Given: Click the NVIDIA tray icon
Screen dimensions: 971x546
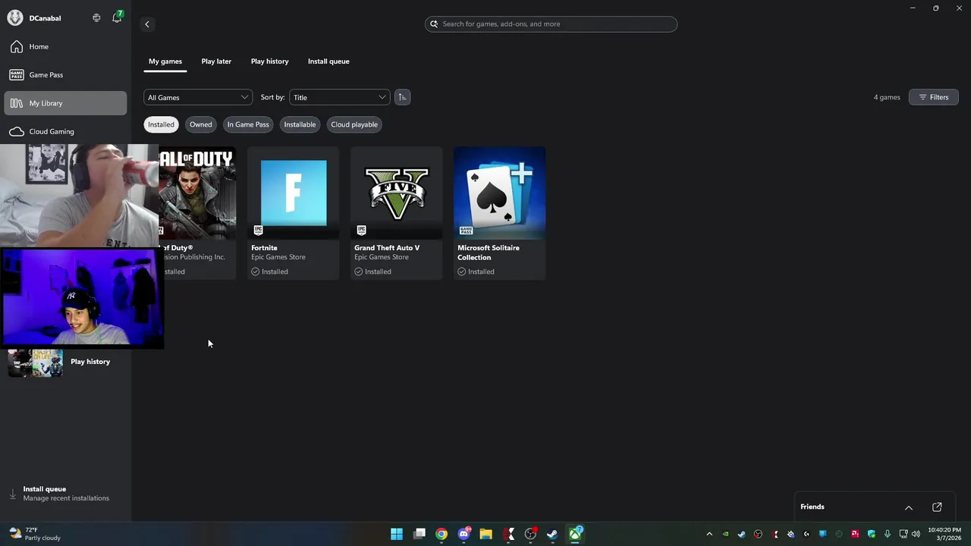Looking at the screenshot, I should (725, 534).
